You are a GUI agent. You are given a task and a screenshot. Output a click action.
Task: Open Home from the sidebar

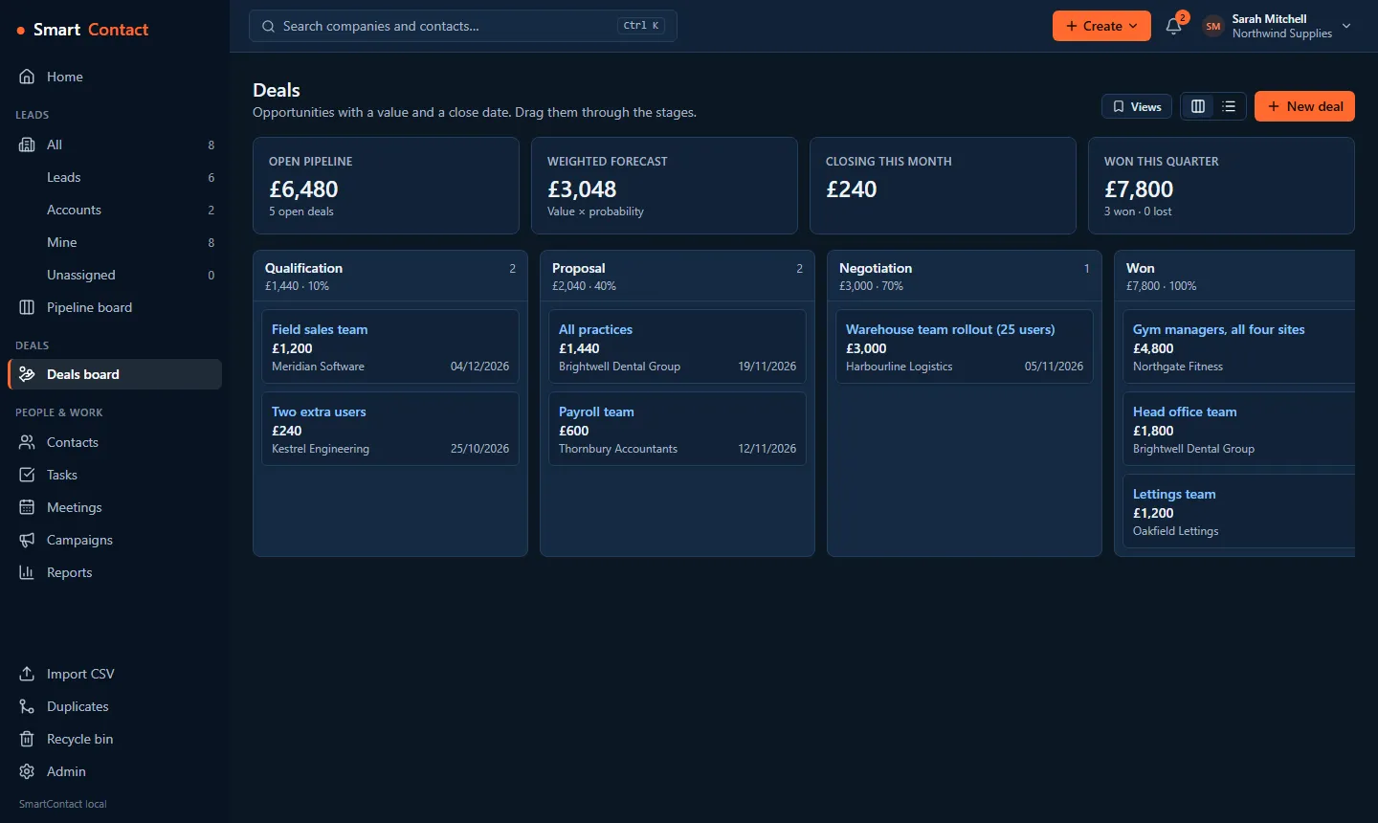115,77
